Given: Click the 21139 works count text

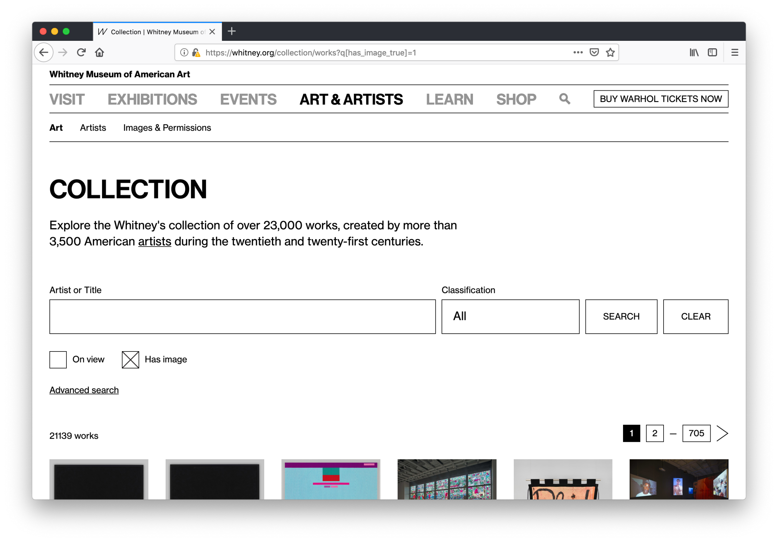Looking at the screenshot, I should click(x=74, y=436).
